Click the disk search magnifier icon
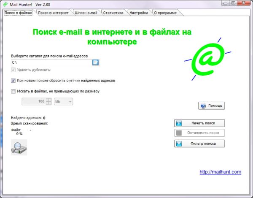253x198 pixels. click(19, 147)
